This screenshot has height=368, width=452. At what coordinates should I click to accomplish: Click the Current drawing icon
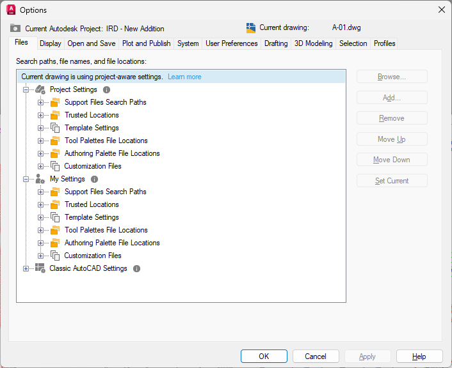click(x=251, y=28)
